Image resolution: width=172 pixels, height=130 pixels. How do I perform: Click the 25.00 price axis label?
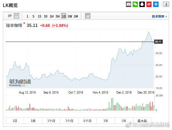click(159, 65)
